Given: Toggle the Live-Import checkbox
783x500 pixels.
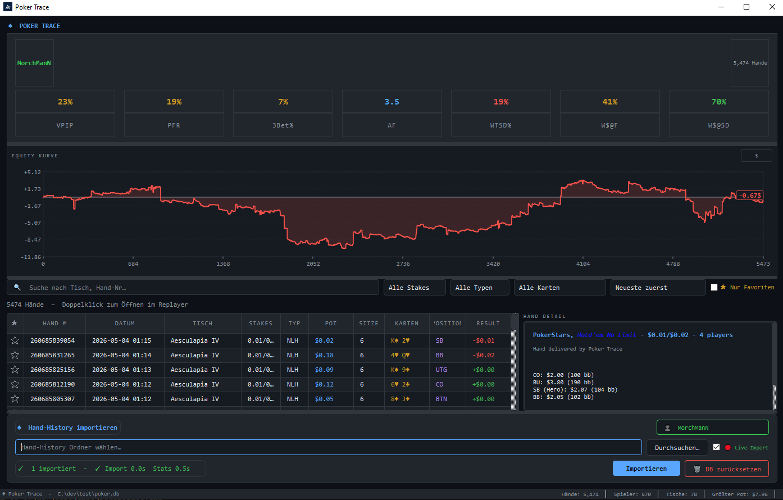Looking at the screenshot, I should coord(716,447).
